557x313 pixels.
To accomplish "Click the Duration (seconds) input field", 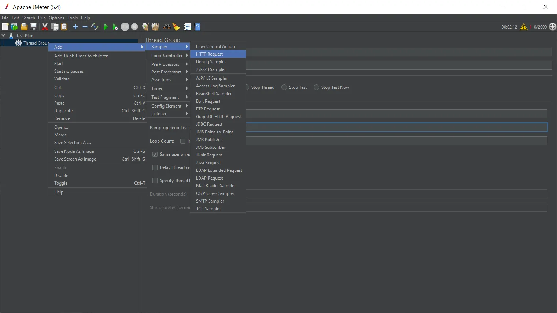I will (x=396, y=194).
